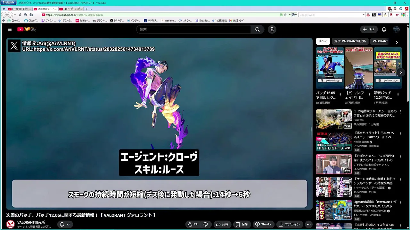Reload the page in Sleipnir

[x=20, y=15]
